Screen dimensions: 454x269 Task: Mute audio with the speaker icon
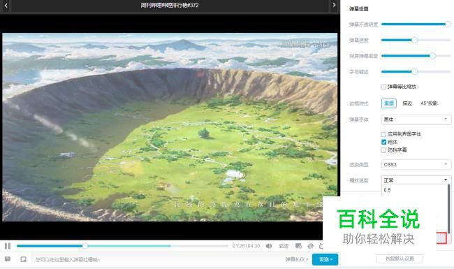(x=269, y=246)
